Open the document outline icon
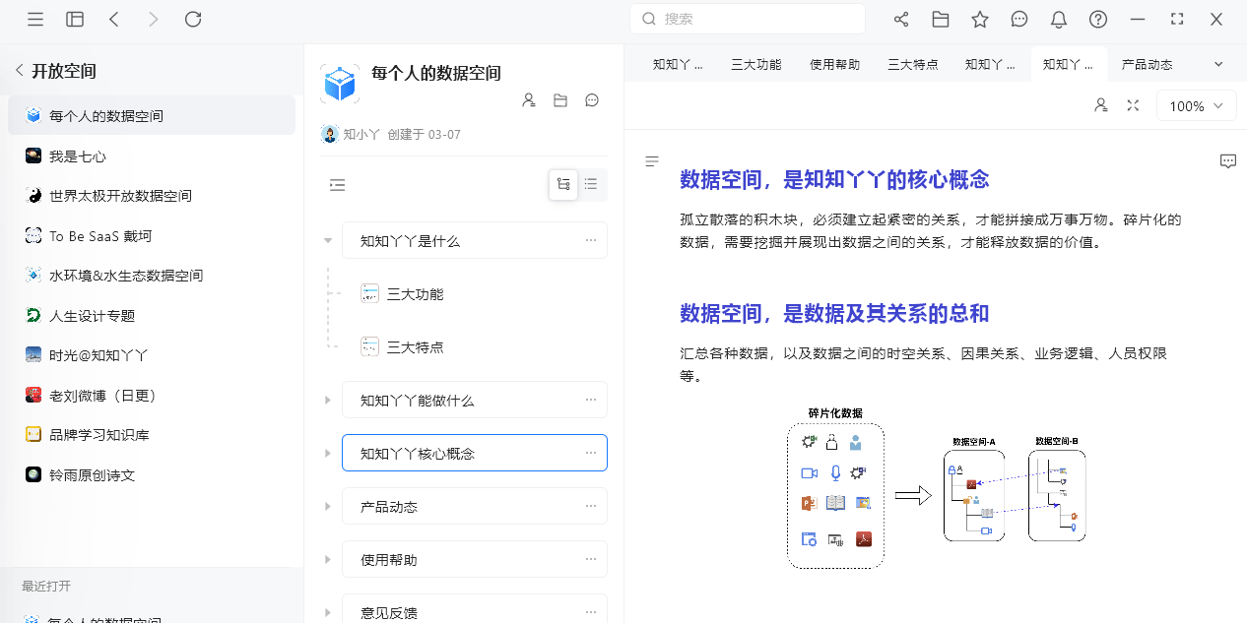Screen dimensions: 1247x623 coord(652,161)
